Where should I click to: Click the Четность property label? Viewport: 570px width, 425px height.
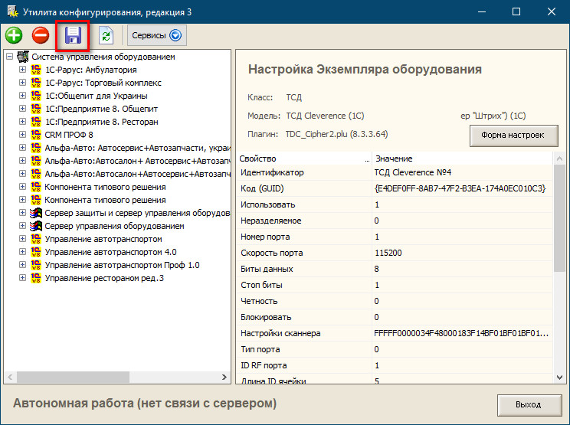[x=259, y=301]
